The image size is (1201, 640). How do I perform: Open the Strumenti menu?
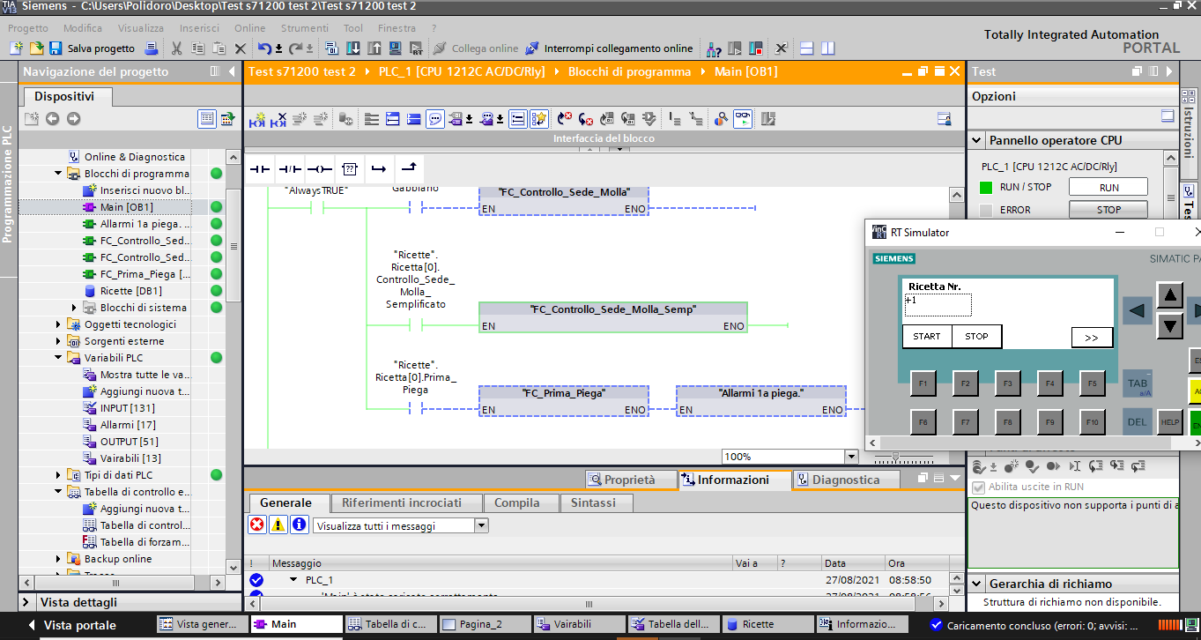tap(304, 28)
